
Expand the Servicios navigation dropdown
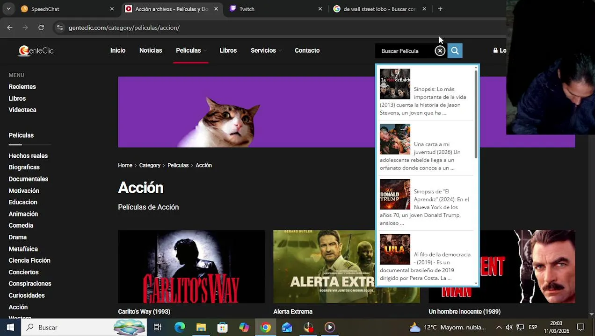[x=266, y=50]
